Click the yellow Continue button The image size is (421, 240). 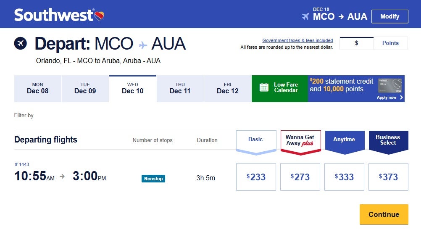[384, 214]
